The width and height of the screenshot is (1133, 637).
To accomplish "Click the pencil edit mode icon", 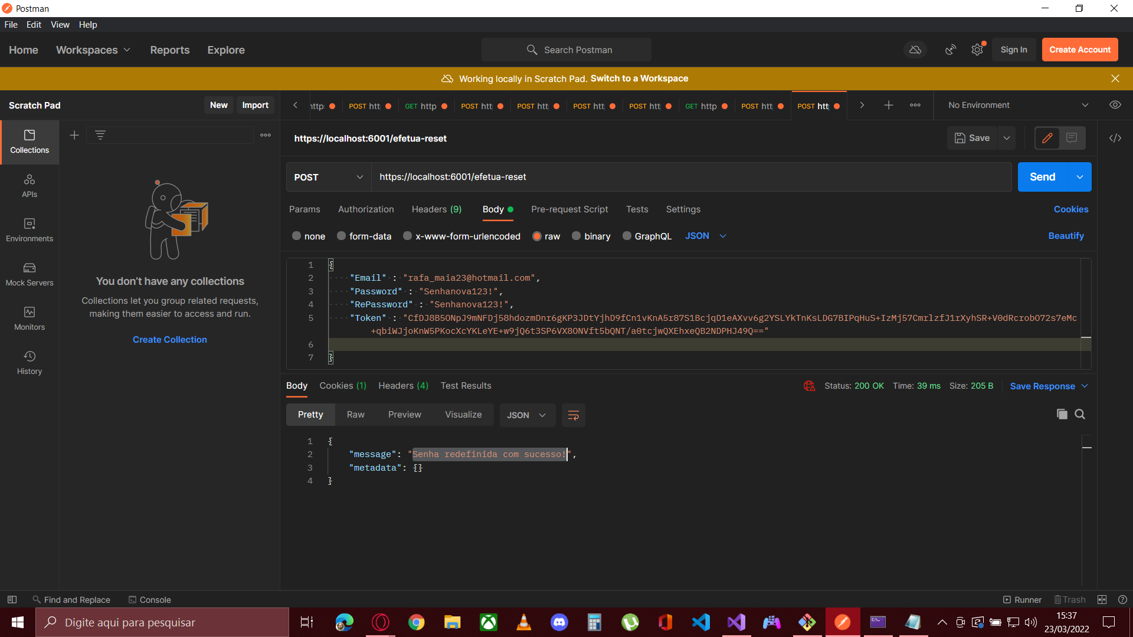I will click(x=1047, y=138).
